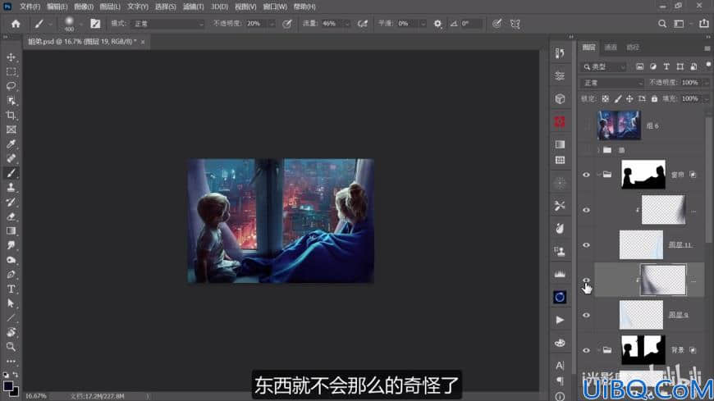This screenshot has width=714, height=401.
Task: Enable airbrush build-up effects
Action: coord(363,24)
